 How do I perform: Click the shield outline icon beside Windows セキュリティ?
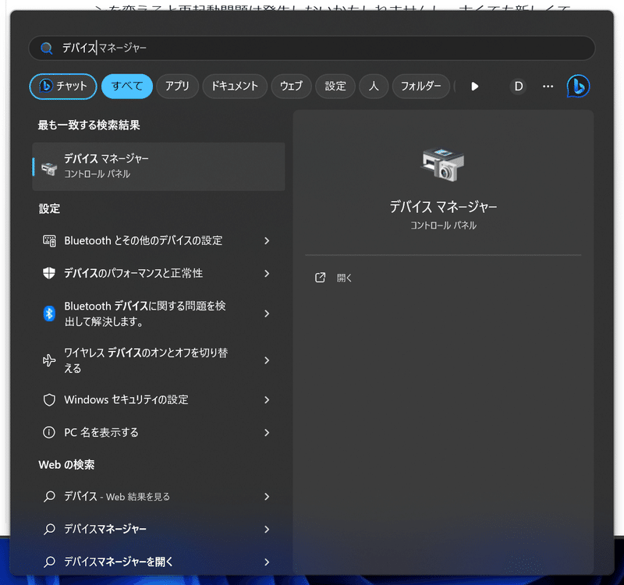[49, 400]
